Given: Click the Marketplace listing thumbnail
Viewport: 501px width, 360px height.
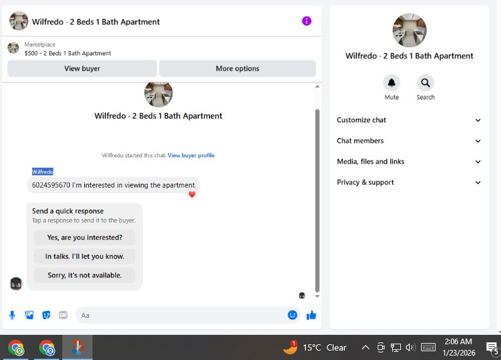Looking at the screenshot, I should tap(13, 48).
